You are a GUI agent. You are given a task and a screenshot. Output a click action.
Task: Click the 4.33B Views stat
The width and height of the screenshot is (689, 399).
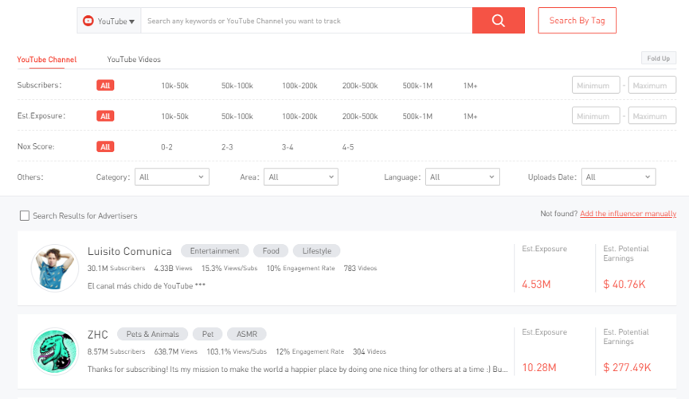(173, 269)
